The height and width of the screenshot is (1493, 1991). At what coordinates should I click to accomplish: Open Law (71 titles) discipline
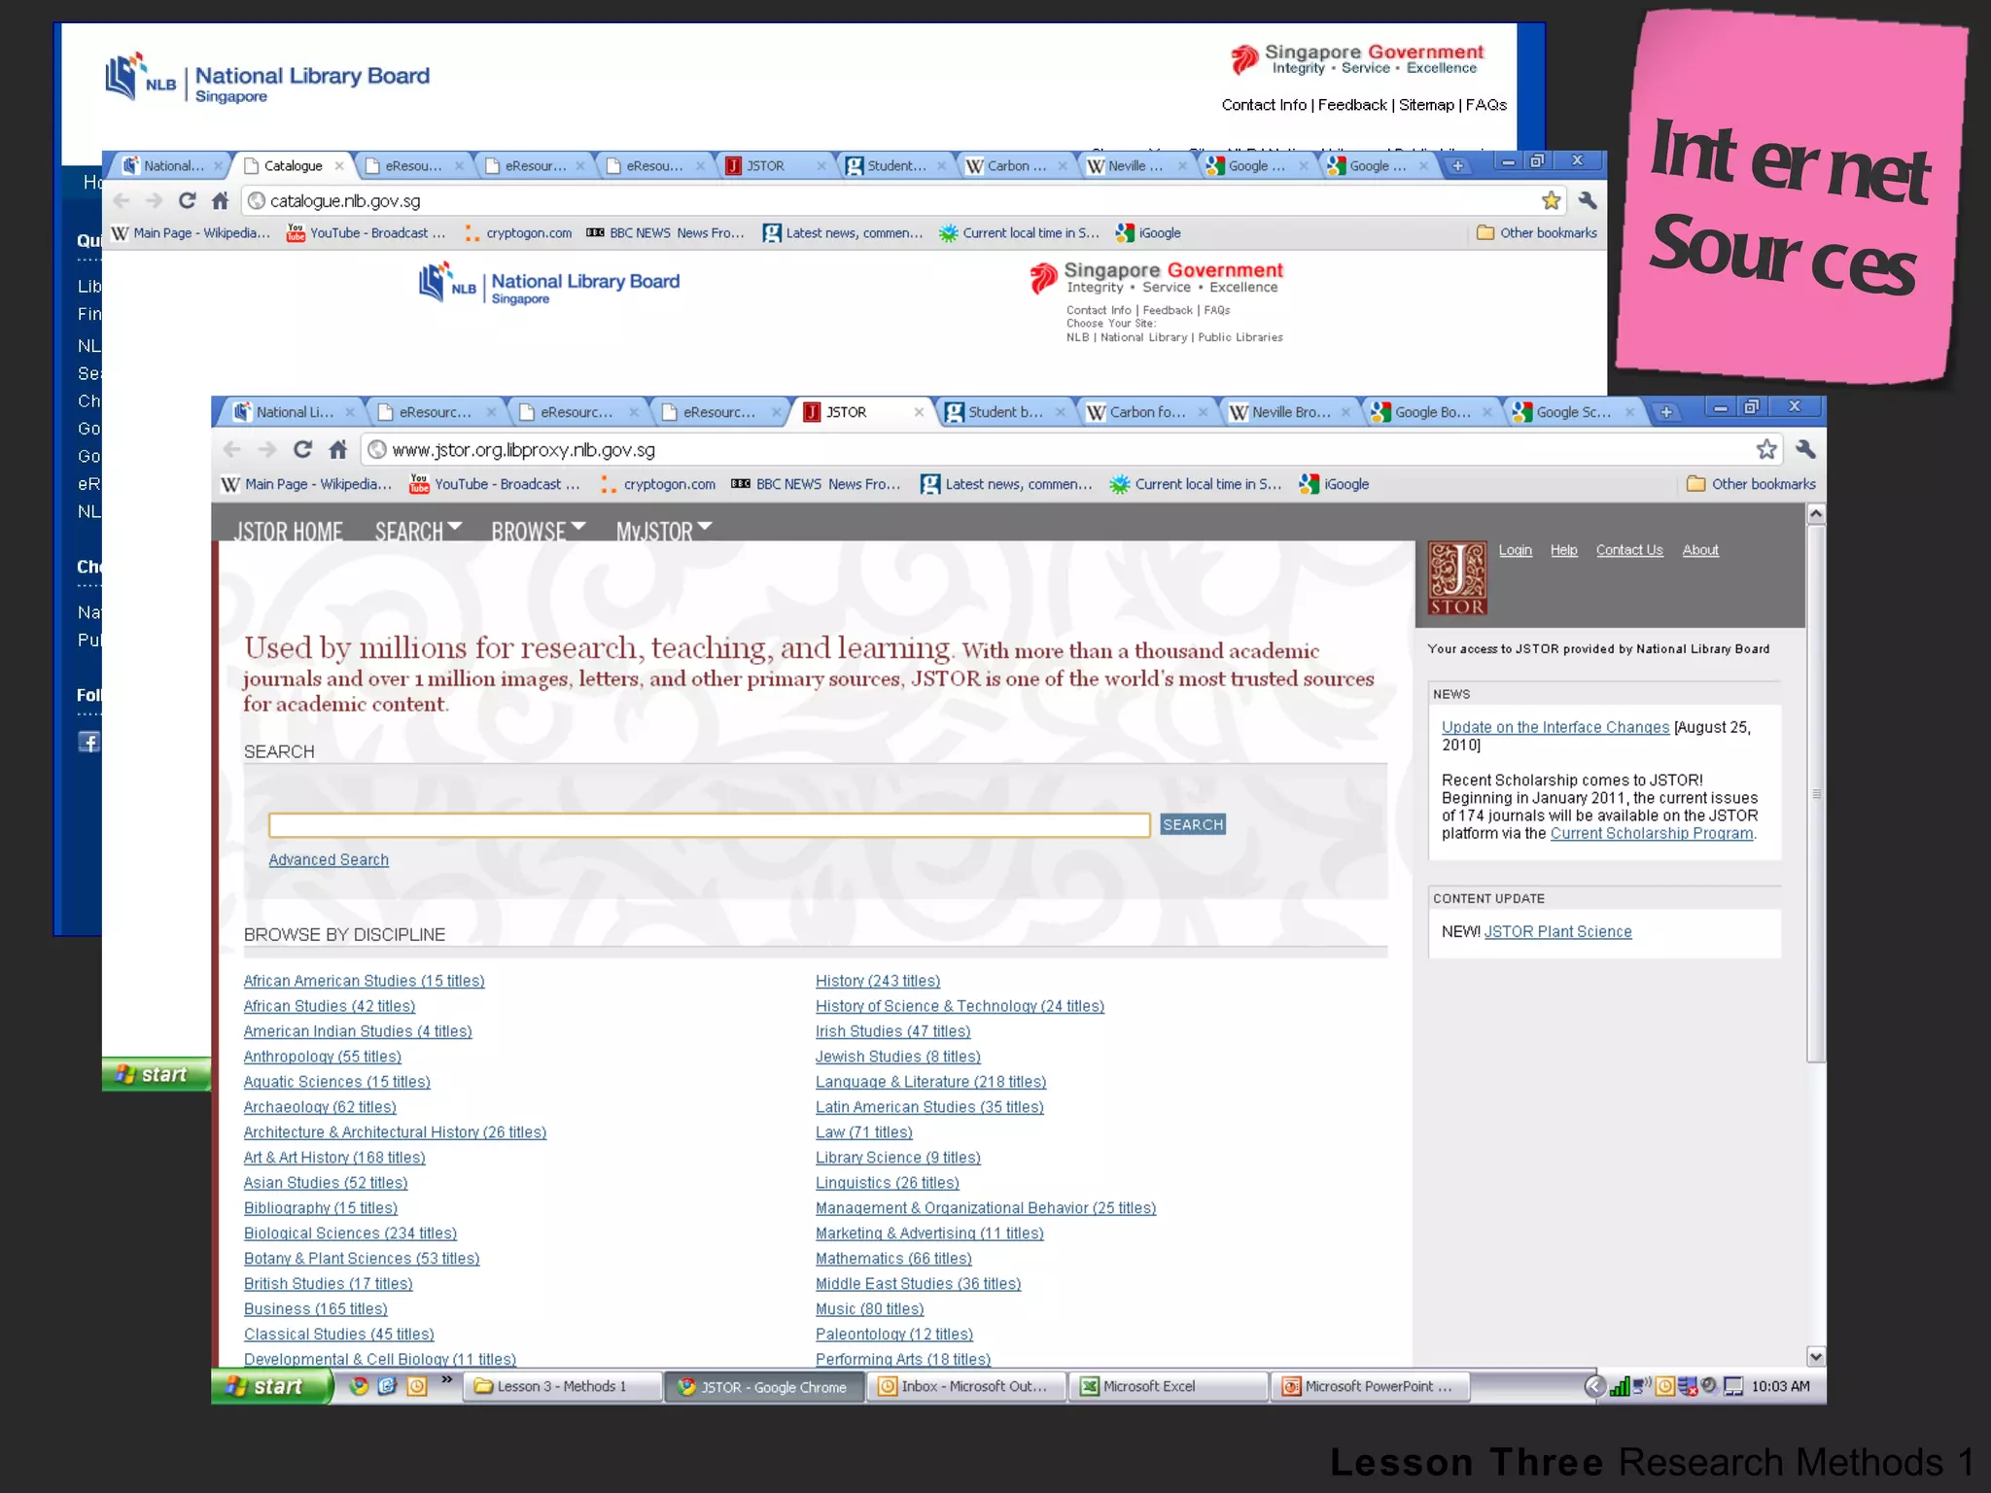point(864,1132)
